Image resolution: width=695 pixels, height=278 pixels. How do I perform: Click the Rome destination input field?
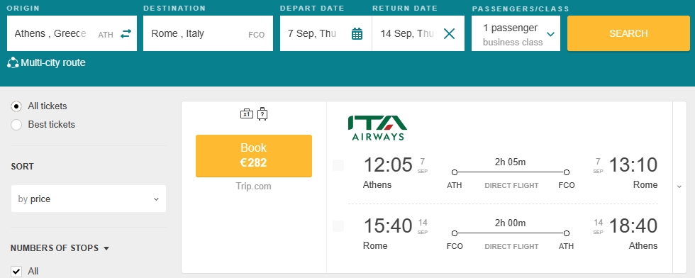(208, 34)
